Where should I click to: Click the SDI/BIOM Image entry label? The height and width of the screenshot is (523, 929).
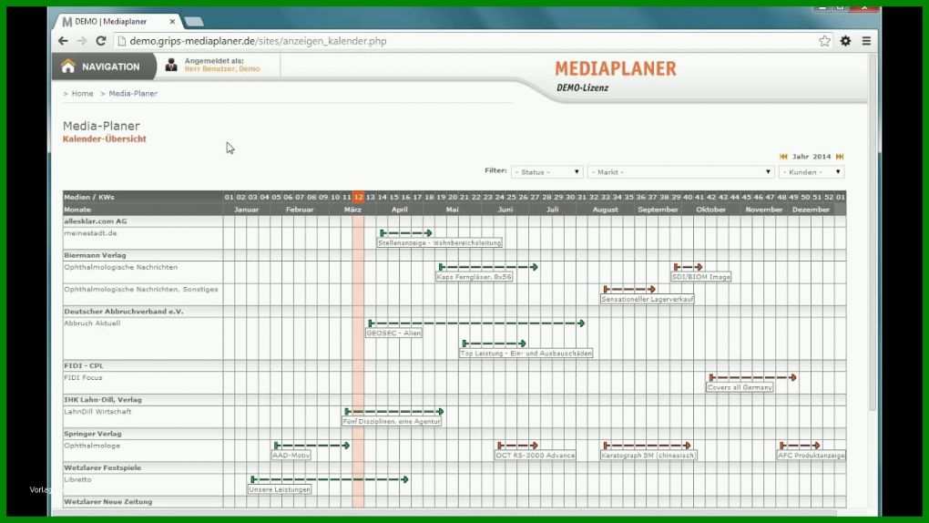pos(701,277)
